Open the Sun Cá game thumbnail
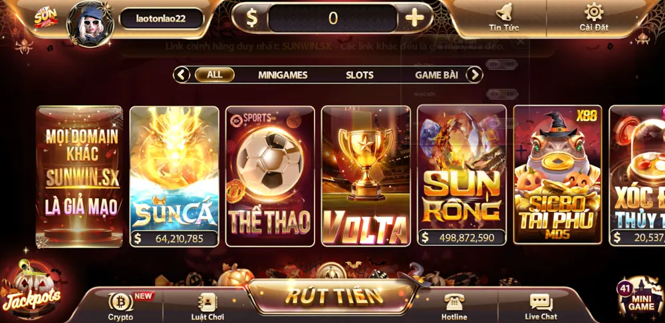 tap(174, 176)
